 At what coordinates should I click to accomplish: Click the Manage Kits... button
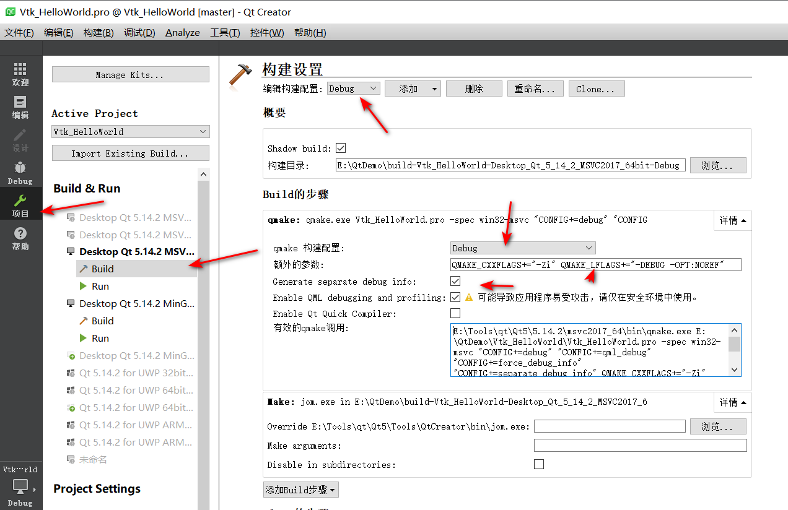point(131,74)
